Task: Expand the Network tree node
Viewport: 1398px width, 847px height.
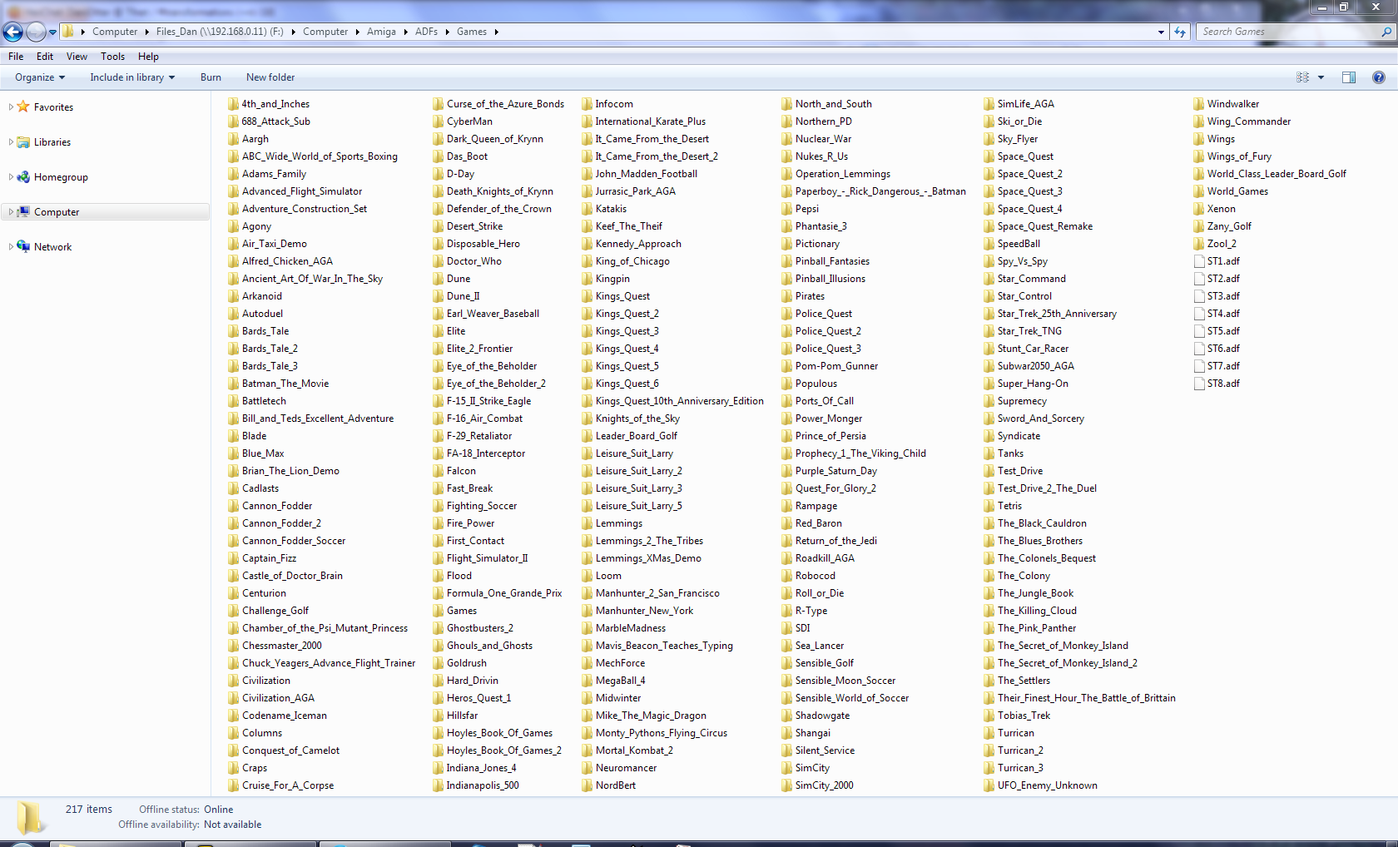Action: pos(11,247)
